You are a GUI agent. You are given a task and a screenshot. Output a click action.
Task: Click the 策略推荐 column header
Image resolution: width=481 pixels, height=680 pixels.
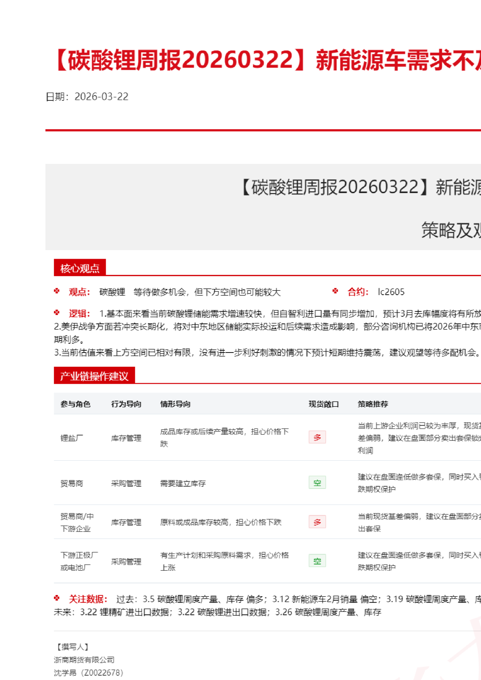click(x=373, y=404)
